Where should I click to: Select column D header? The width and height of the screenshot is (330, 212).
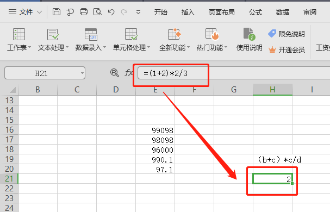click(116, 90)
